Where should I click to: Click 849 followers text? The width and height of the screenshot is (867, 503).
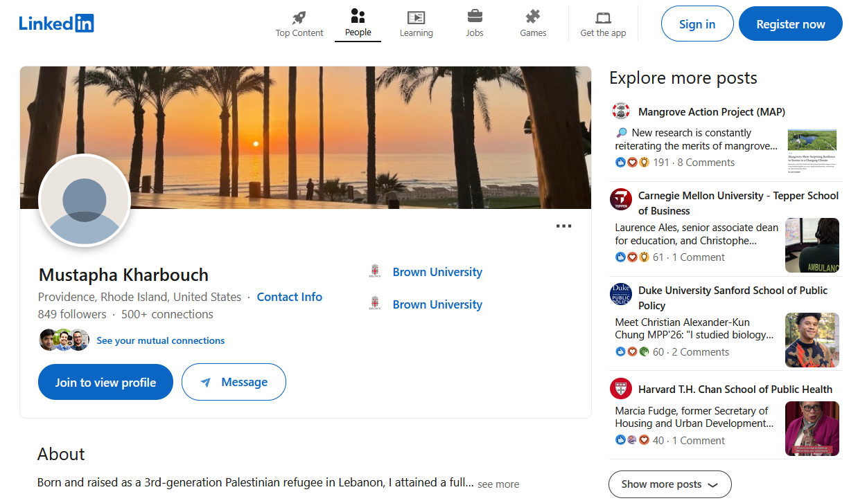(72, 314)
